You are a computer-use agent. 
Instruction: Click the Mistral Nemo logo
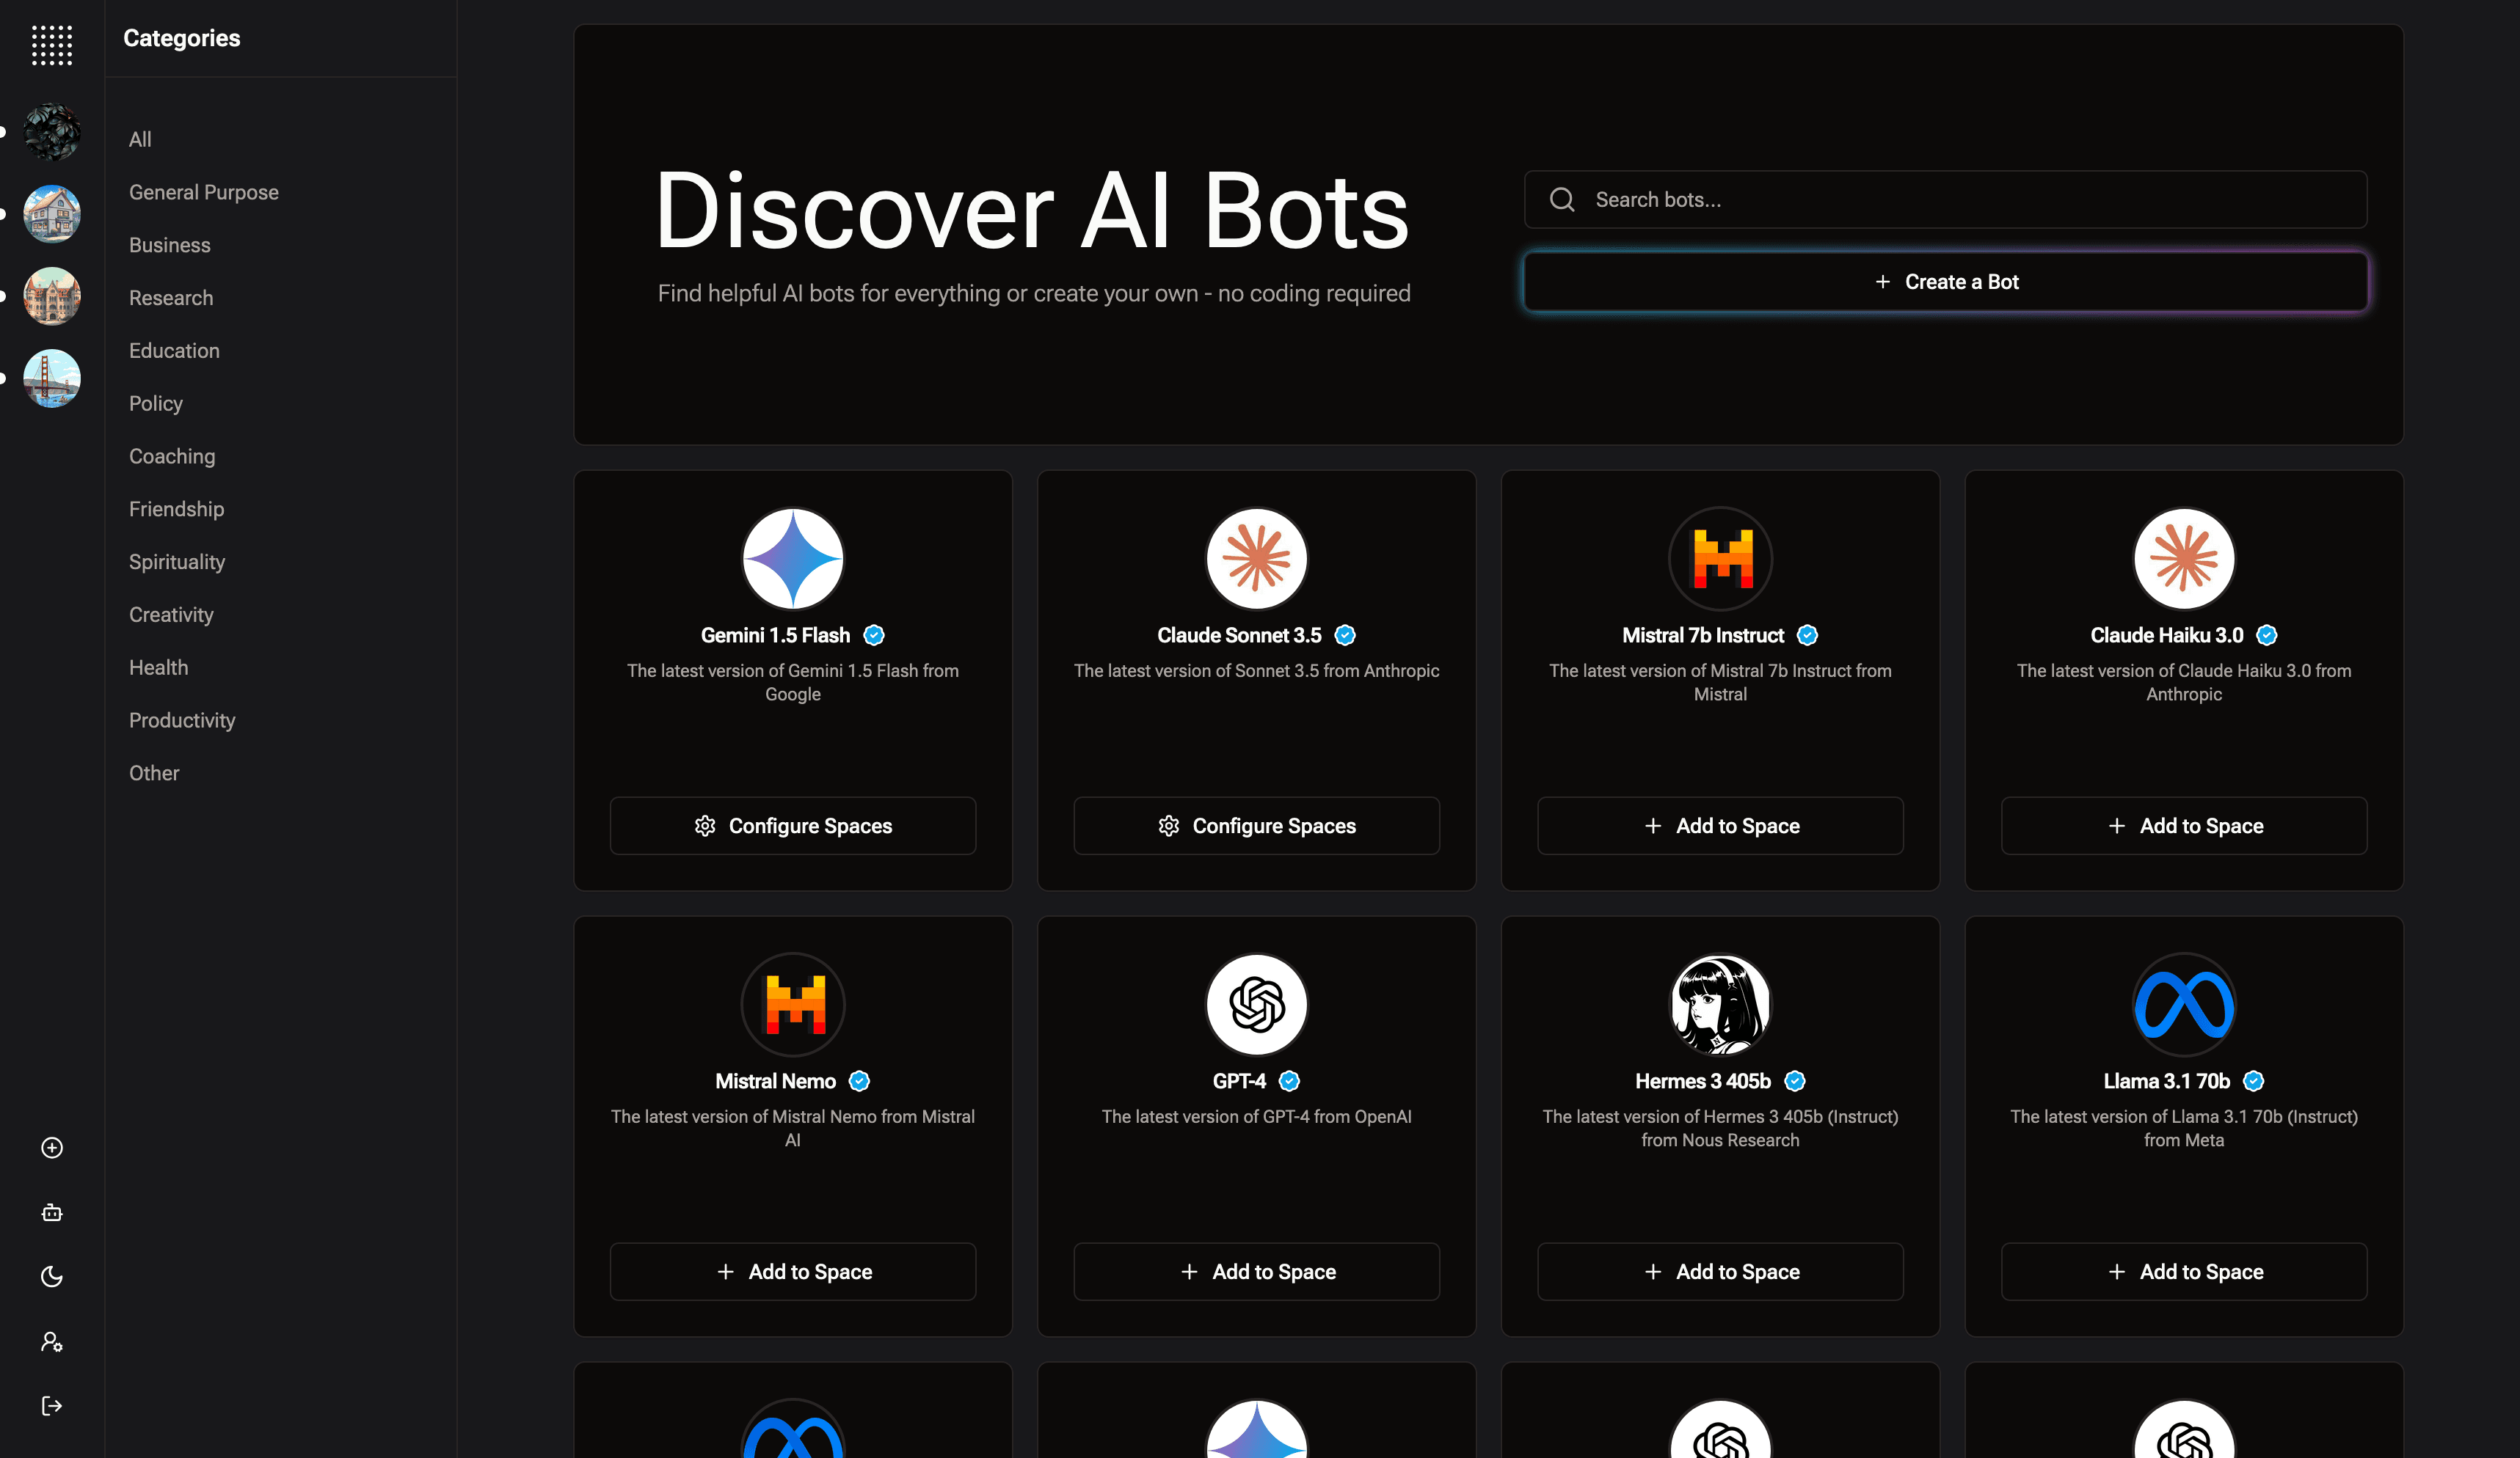click(793, 1004)
